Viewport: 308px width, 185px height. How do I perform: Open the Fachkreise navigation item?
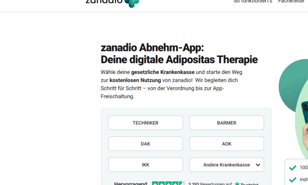click(x=291, y=1)
